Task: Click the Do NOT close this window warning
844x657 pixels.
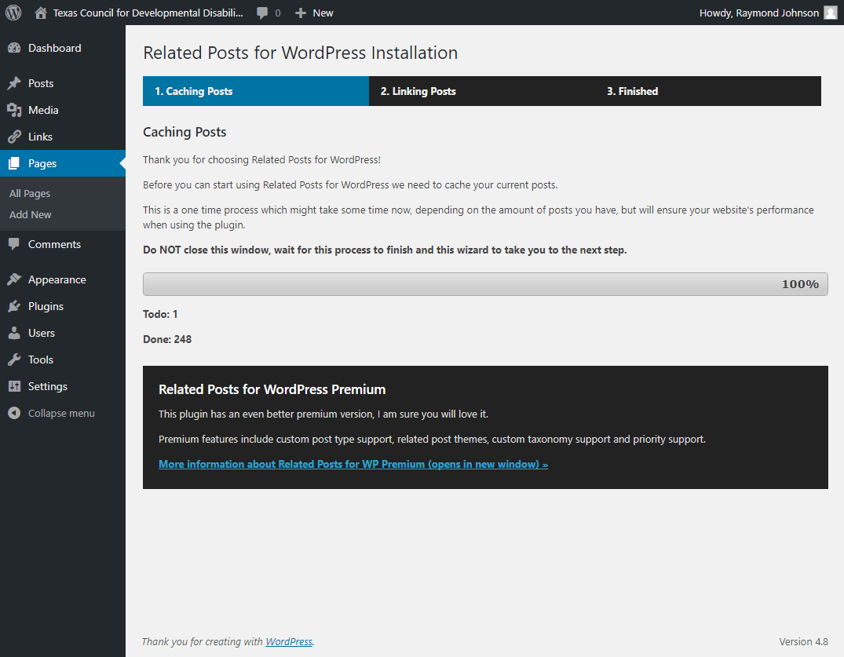Action: click(385, 250)
